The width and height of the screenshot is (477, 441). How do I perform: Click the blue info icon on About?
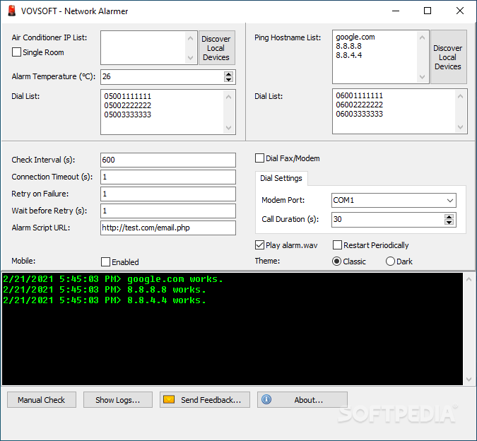pos(266,399)
